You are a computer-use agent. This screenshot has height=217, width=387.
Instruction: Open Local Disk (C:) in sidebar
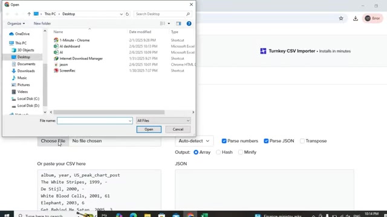25,99
